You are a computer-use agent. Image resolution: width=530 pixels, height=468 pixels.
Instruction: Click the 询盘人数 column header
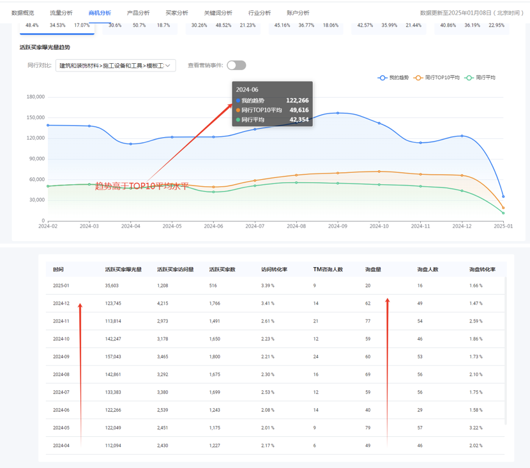(x=428, y=269)
